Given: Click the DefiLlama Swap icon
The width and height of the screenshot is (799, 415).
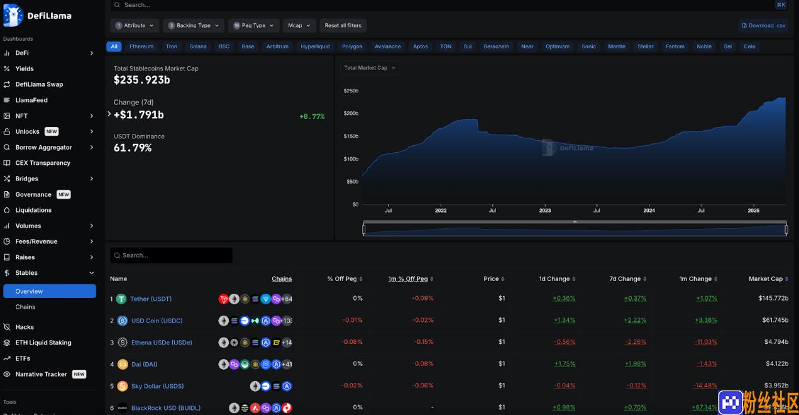Looking at the screenshot, I should tap(7, 84).
